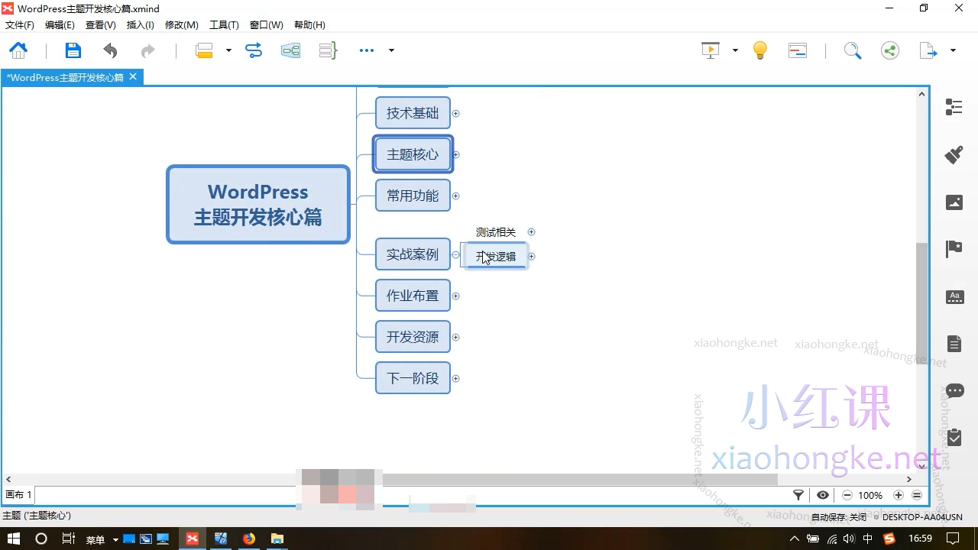Undo the last action
This screenshot has height=550, width=978.
click(111, 50)
